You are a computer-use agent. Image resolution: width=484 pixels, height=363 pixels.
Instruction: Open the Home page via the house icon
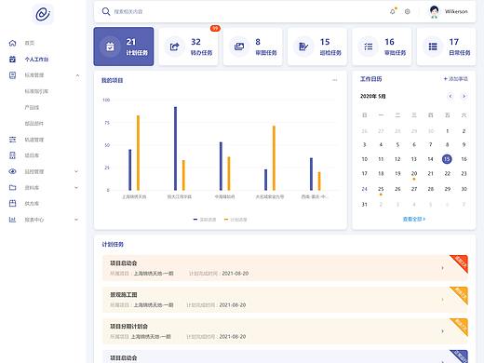(12, 43)
